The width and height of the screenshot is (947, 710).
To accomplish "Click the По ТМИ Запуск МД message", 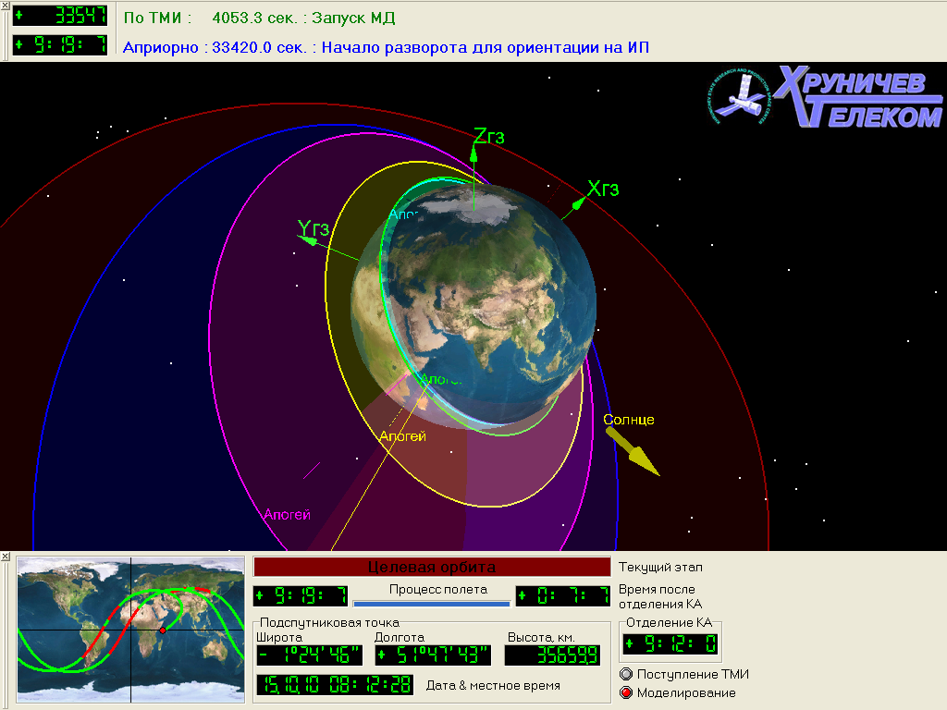I will pyautogui.click(x=260, y=18).
